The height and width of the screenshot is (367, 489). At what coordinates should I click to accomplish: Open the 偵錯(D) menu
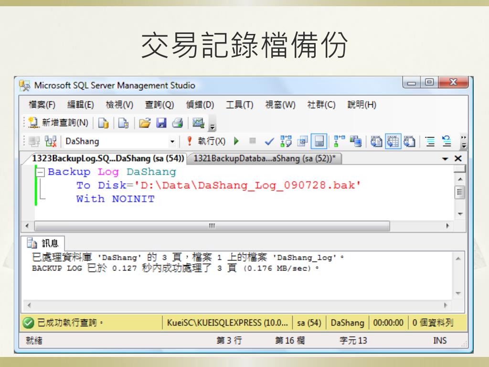(x=200, y=105)
